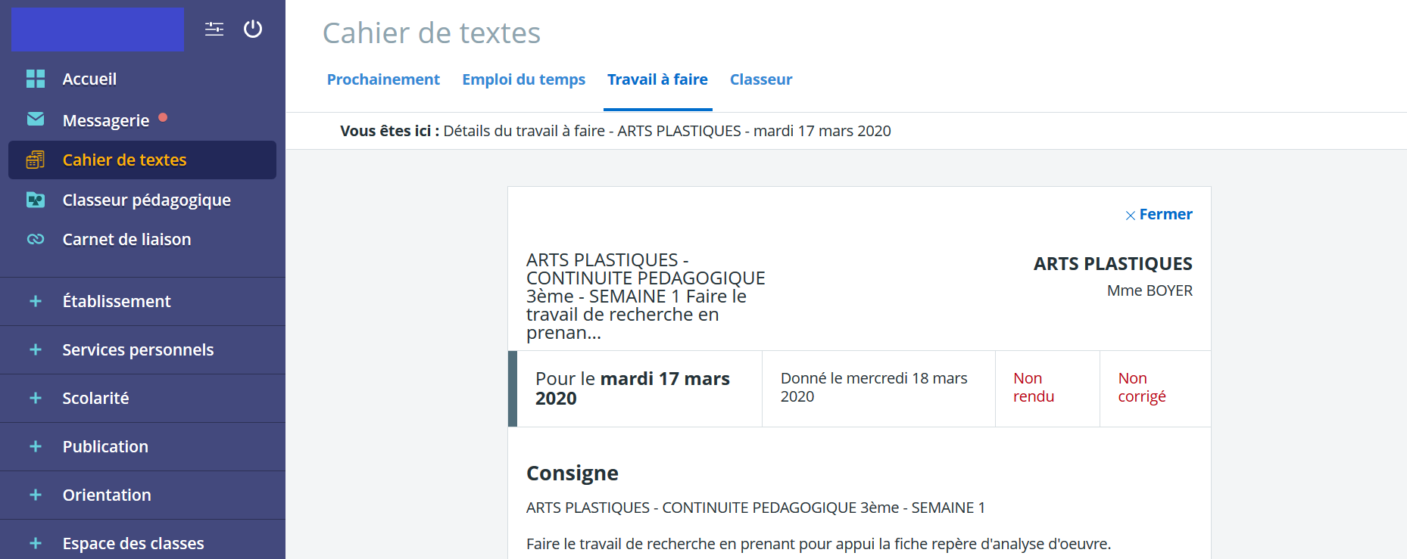Click the Cahier de textes notebook icon
The image size is (1407, 559).
[x=36, y=160]
